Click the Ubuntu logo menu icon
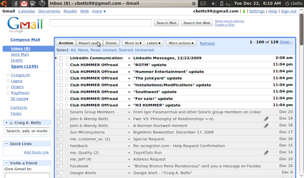Image resolution: width=304 pixels, height=178 pixels. point(4,3)
